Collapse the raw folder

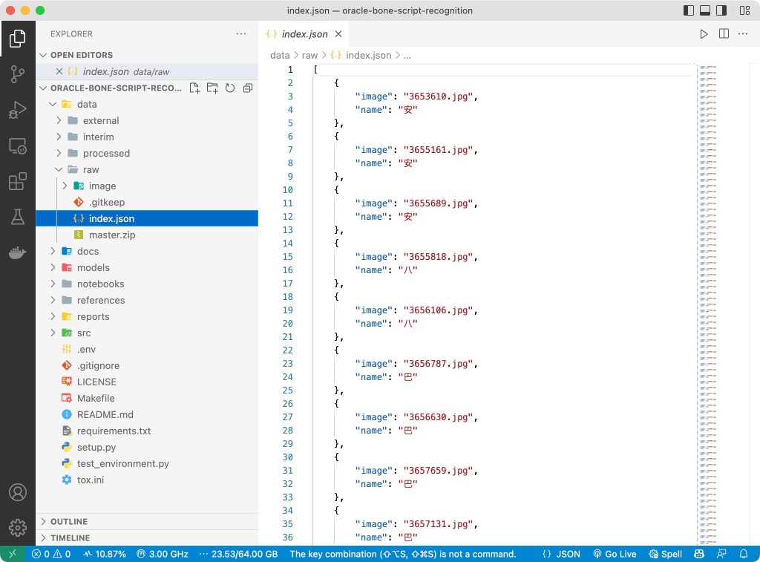pos(91,169)
